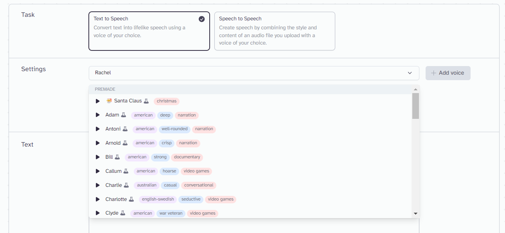Play the Charlie voice preview
The image size is (505, 233).
pyautogui.click(x=98, y=185)
